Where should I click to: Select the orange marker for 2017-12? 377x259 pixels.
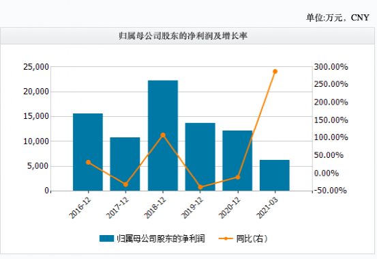pyautogui.click(x=125, y=185)
